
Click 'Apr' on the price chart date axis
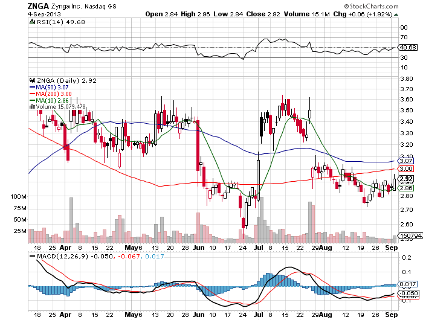tap(65, 248)
